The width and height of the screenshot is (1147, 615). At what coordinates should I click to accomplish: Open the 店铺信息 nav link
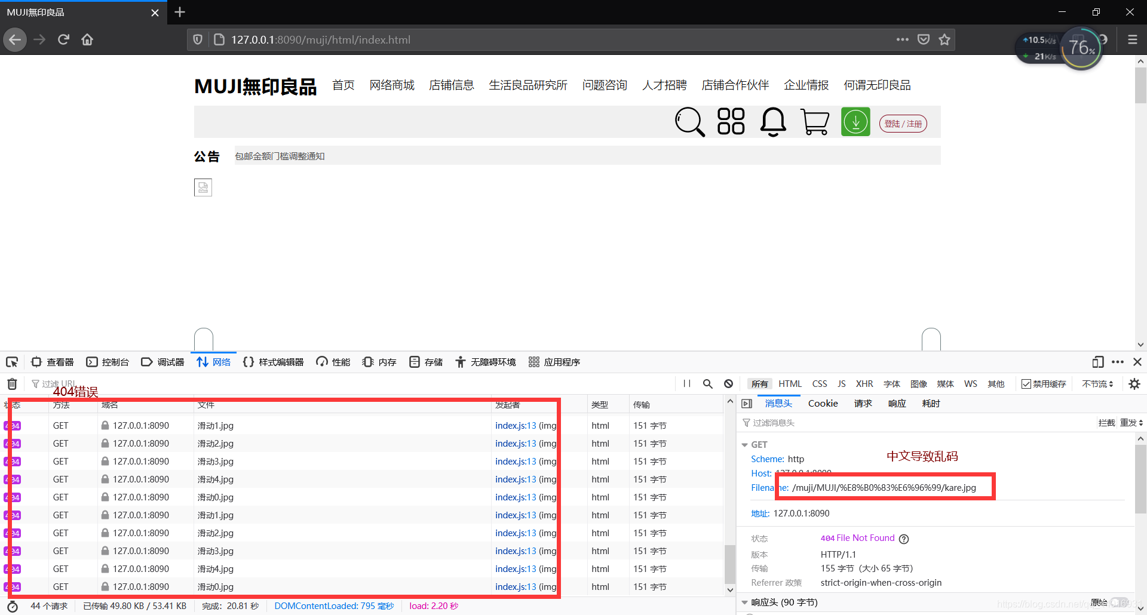coord(452,85)
